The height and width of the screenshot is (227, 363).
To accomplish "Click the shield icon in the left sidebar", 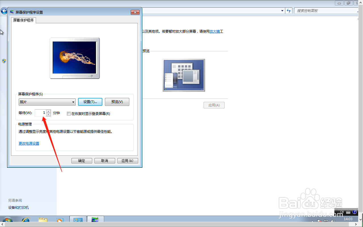I will point(4,61).
